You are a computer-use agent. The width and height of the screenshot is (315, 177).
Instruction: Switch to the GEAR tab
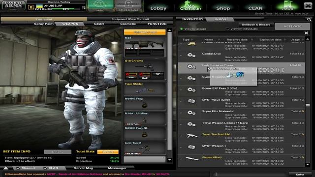(x=99, y=24)
